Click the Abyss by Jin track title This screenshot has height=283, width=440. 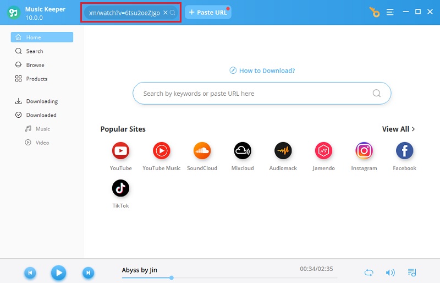click(140, 270)
